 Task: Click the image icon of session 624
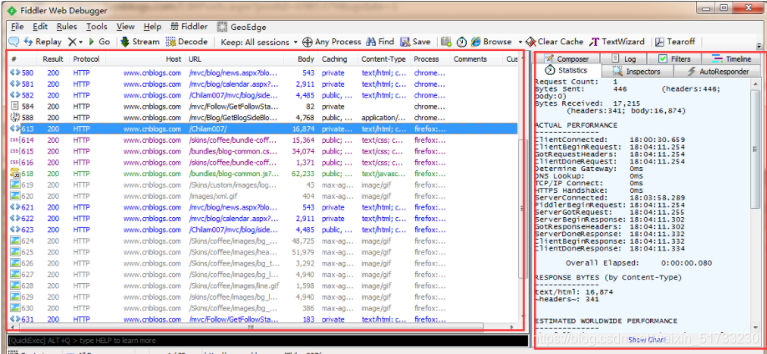click(x=15, y=240)
